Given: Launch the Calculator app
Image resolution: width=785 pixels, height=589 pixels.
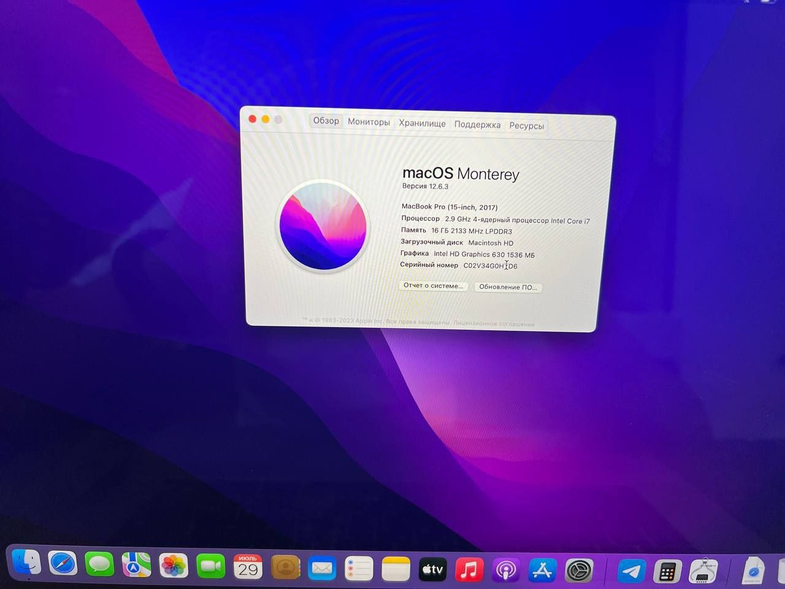Looking at the screenshot, I should (x=667, y=572).
